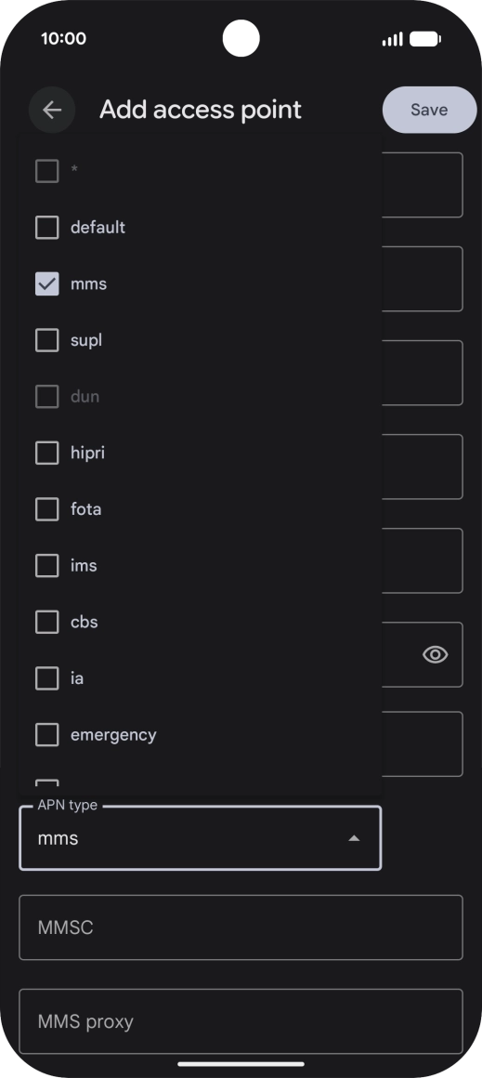Select the hipri option
Viewport: 482px width, 1078px height.
(x=200, y=454)
